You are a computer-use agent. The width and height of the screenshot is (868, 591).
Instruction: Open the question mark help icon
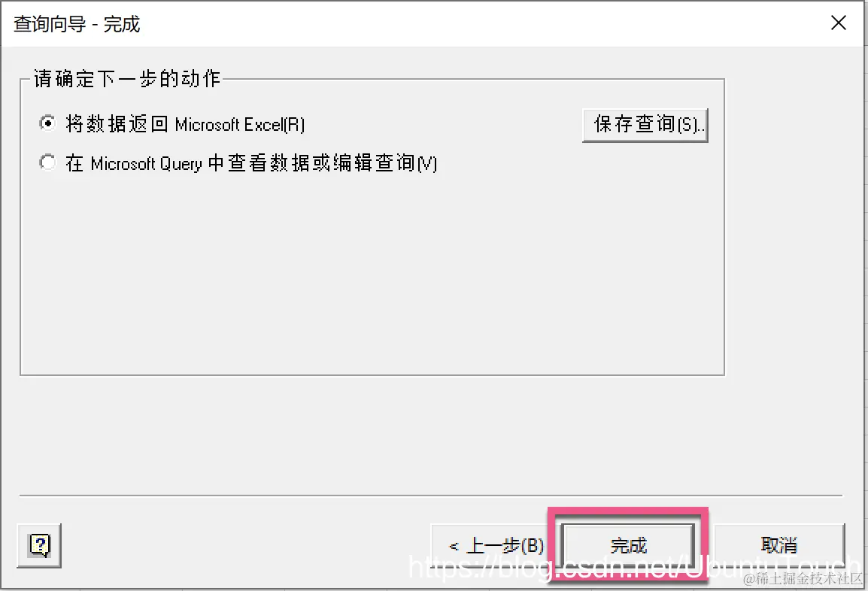(x=39, y=545)
